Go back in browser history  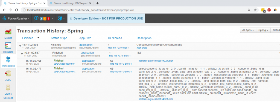[4, 10]
